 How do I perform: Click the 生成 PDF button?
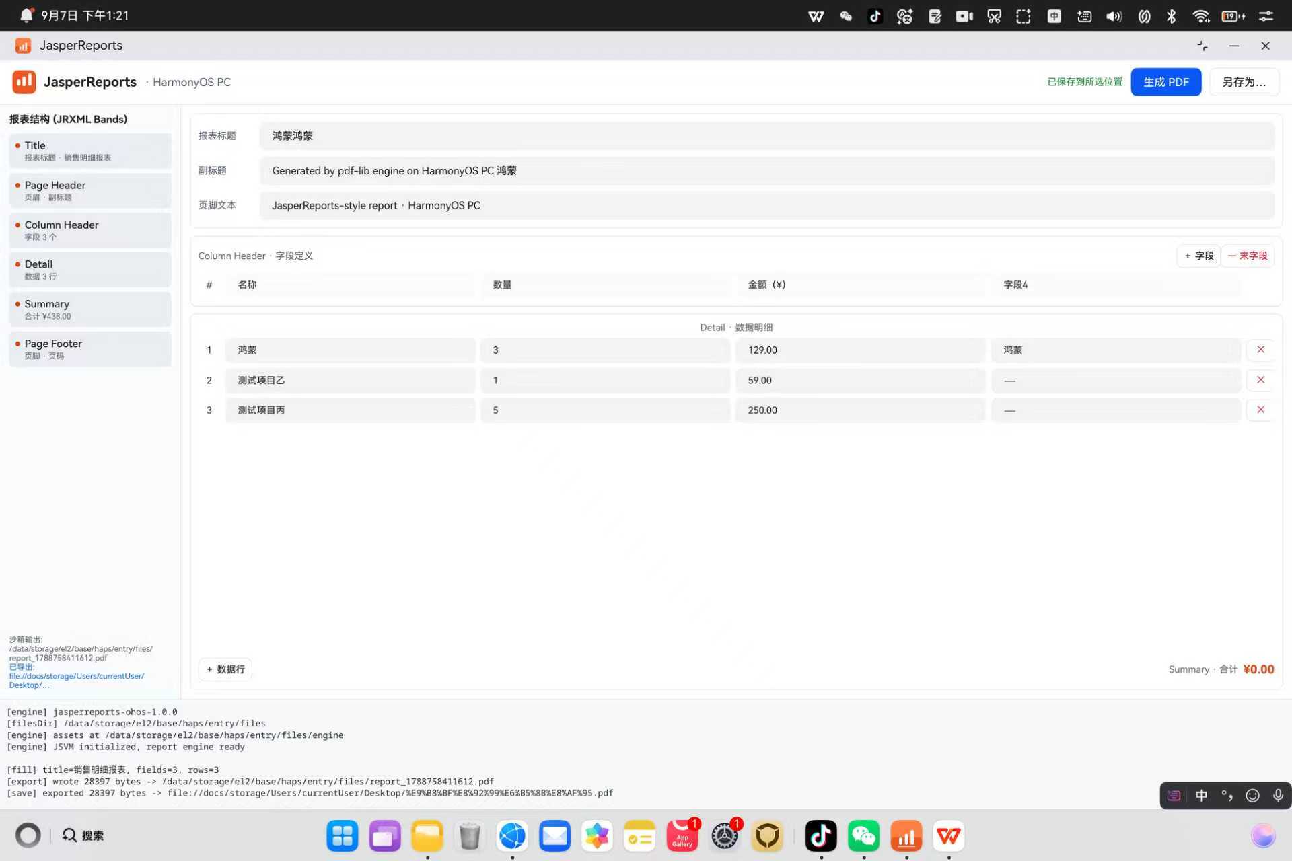click(1165, 82)
